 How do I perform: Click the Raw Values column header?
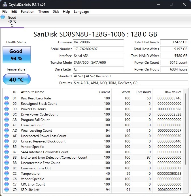click(x=167, y=92)
